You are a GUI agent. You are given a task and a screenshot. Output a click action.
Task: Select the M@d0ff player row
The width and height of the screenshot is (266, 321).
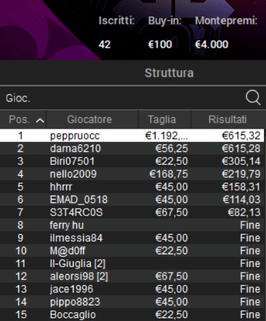[x=132, y=251]
